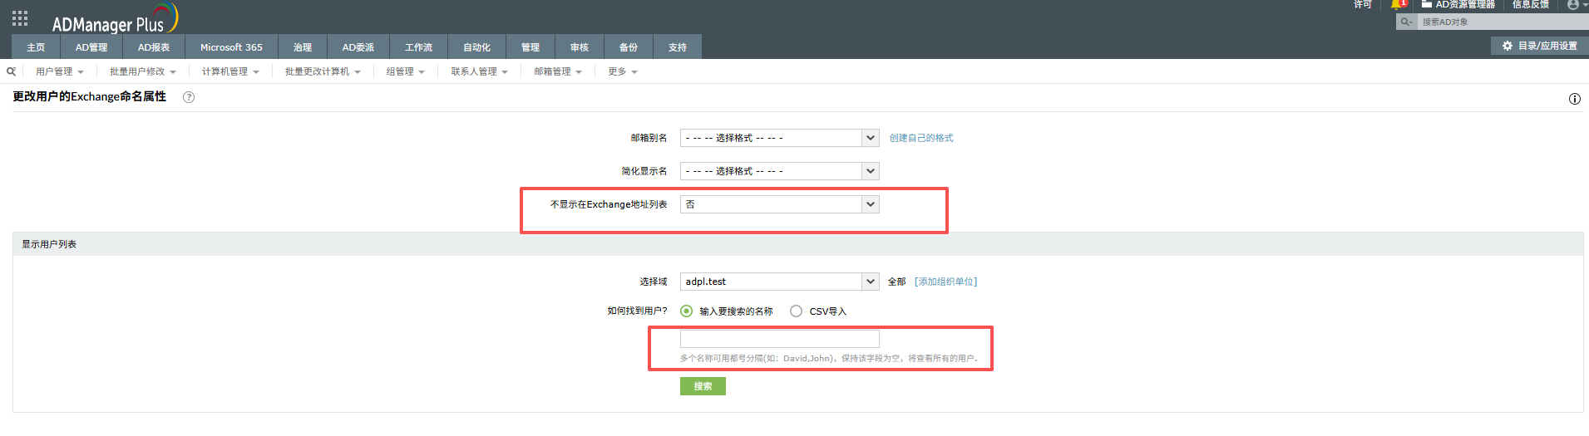
Task: Click the 许可 link
Action: 1363,4
